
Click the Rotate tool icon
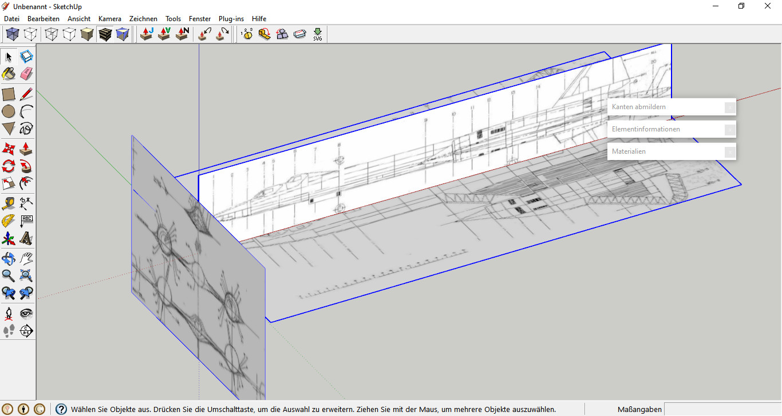[9, 166]
